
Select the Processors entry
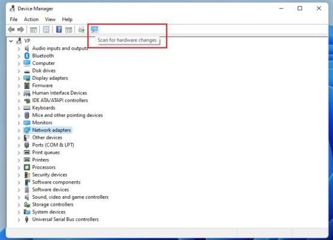click(44, 167)
